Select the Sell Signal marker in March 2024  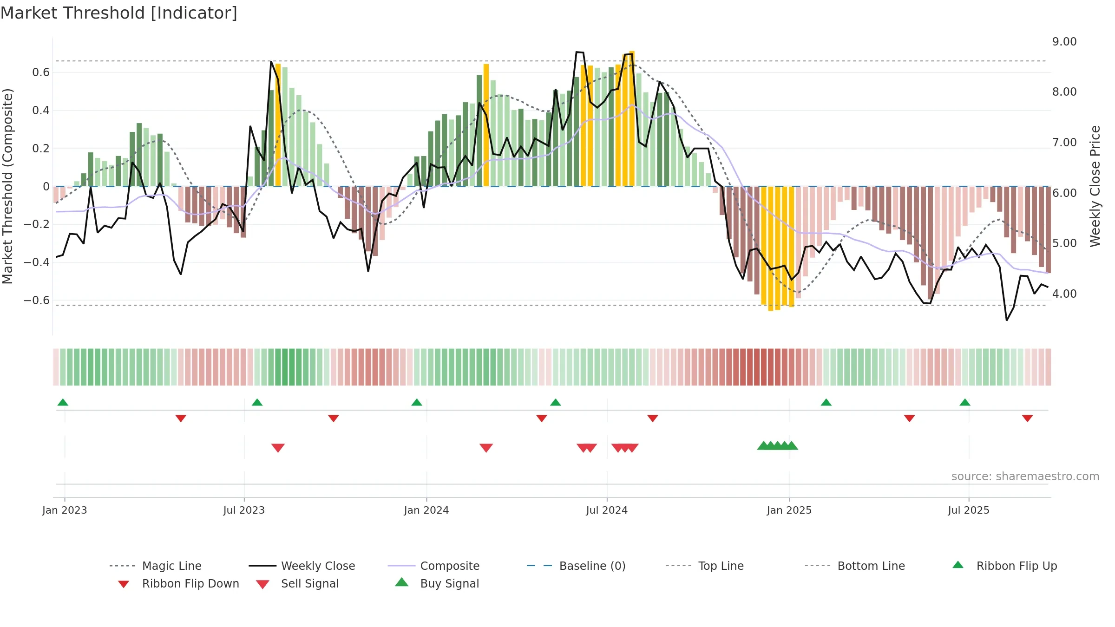click(486, 448)
